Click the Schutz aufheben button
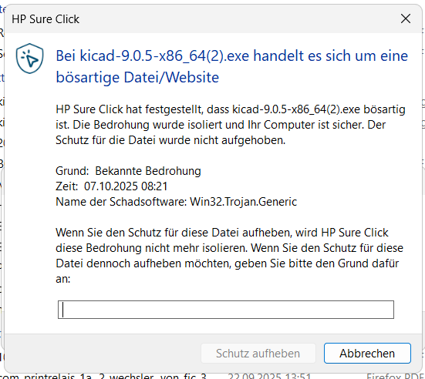The image size is (425, 379). point(258,354)
